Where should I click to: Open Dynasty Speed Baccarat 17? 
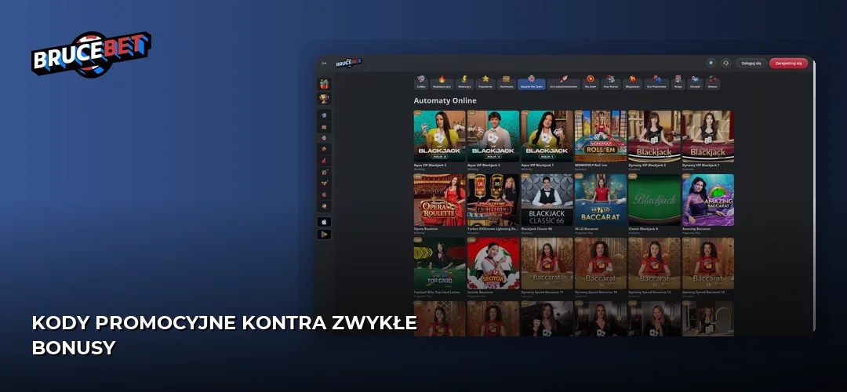[x=547, y=263]
